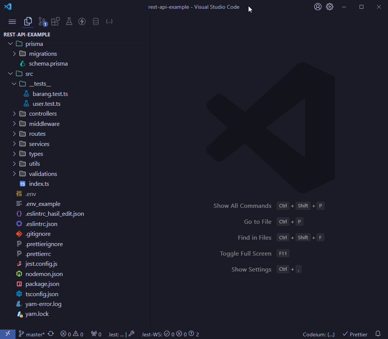This screenshot has height=339, width=388.
Task: Click Go to File text
Action: tap(258, 221)
